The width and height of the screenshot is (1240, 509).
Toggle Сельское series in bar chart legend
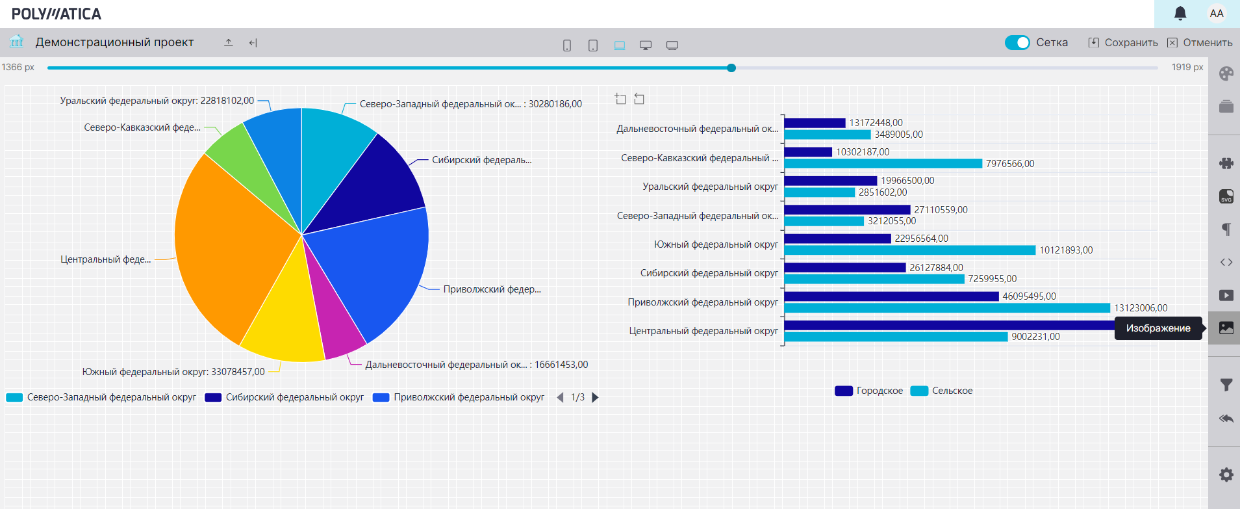(x=942, y=391)
